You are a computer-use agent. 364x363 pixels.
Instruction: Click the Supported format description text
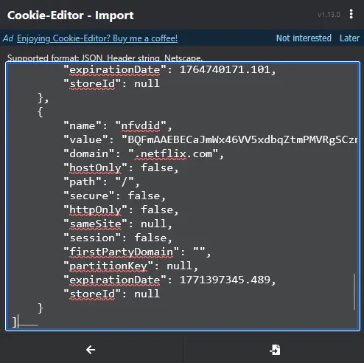[x=105, y=58]
